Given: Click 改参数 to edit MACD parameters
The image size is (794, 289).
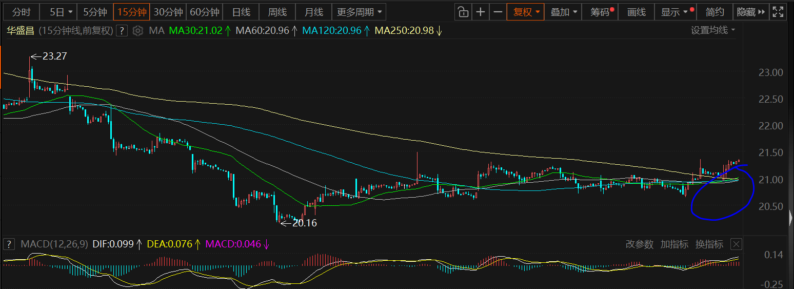Looking at the screenshot, I should click(640, 244).
